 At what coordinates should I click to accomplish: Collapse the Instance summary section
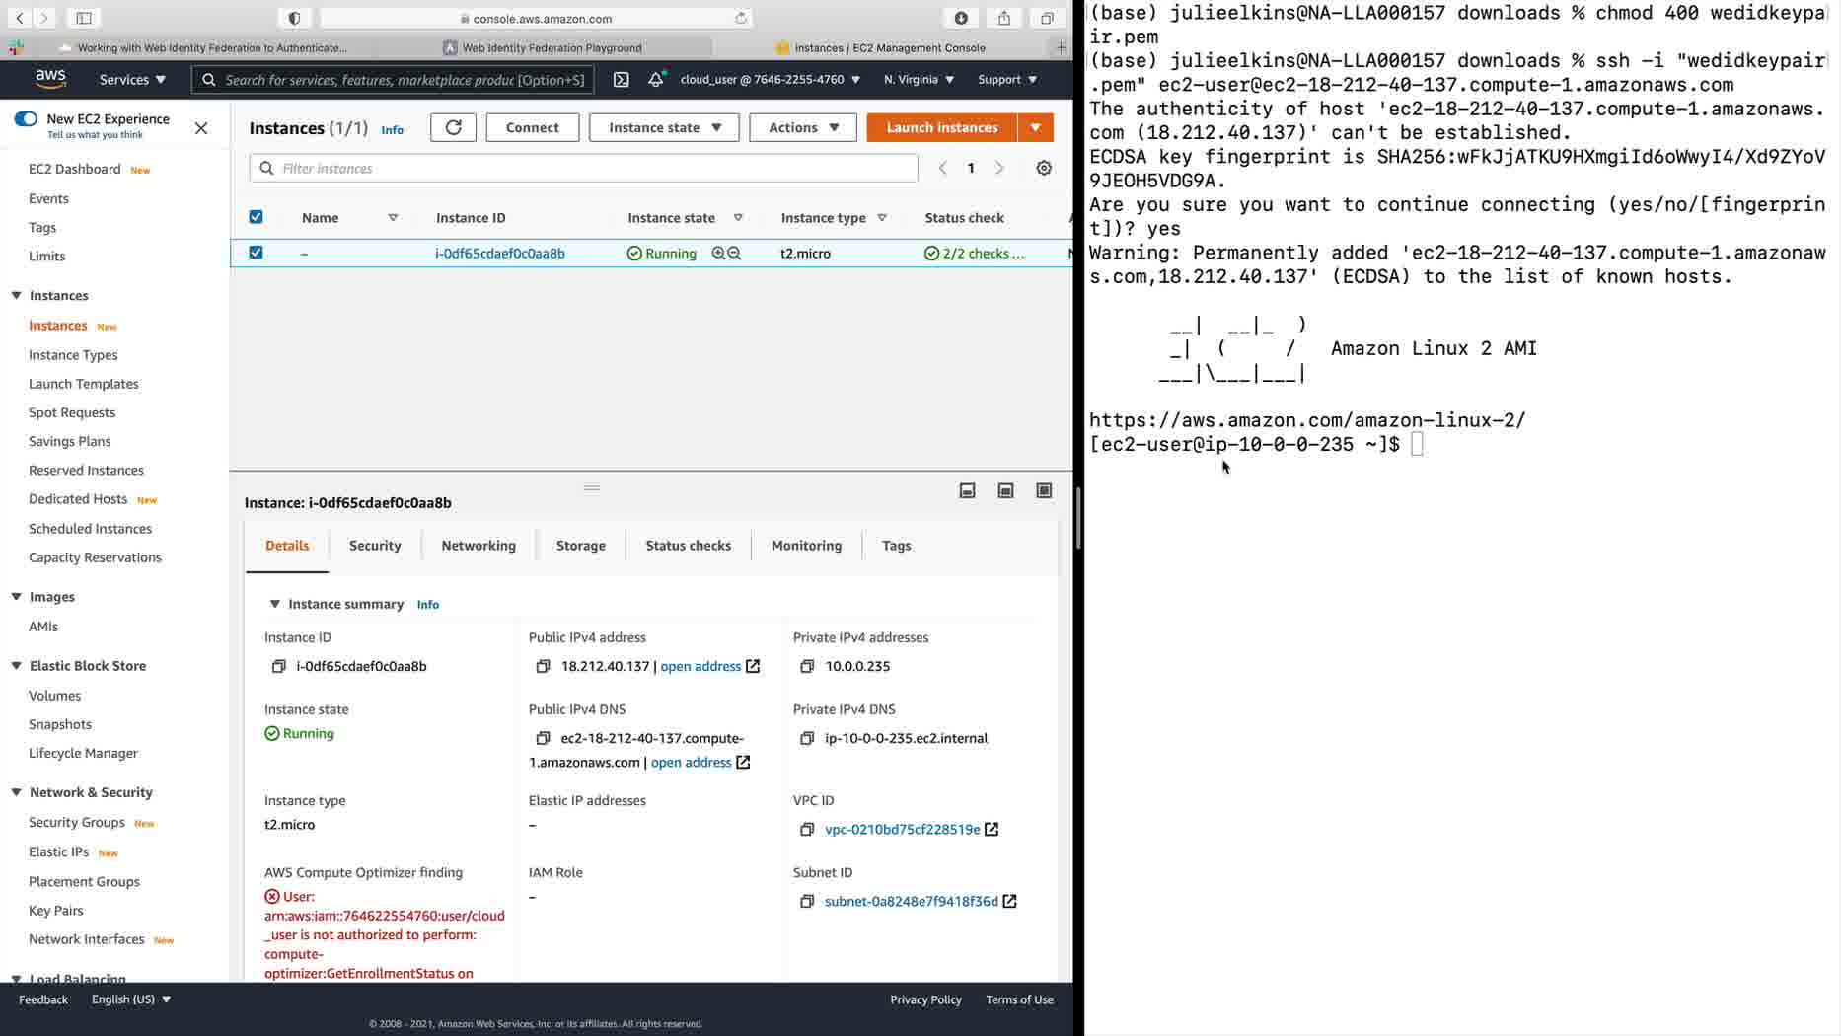(274, 604)
